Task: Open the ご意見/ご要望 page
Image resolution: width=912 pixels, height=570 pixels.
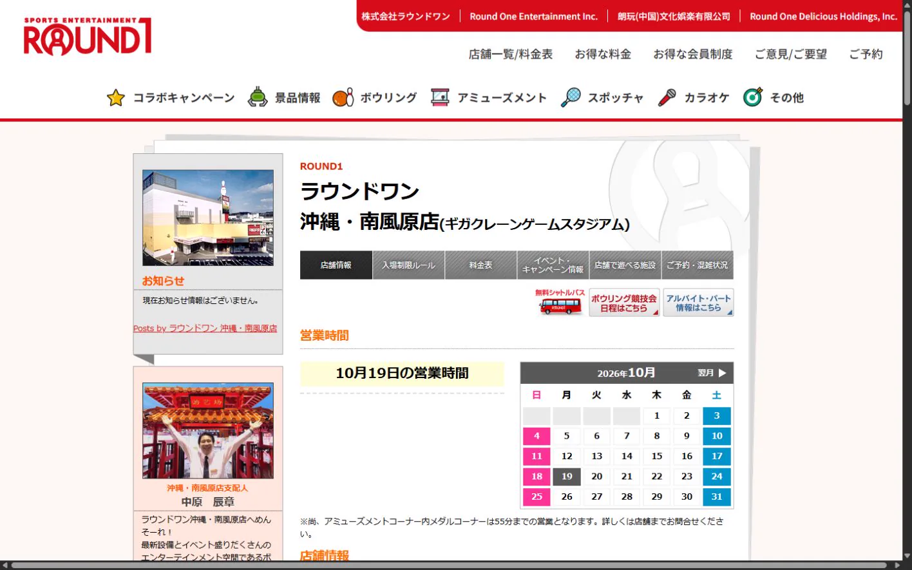Action: click(x=791, y=54)
